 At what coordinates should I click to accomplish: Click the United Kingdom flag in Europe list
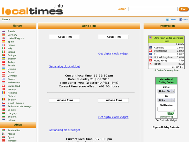tap(3, 38)
